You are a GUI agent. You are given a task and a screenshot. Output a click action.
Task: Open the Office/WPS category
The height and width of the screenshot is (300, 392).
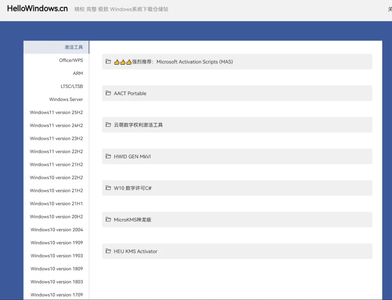point(56,60)
